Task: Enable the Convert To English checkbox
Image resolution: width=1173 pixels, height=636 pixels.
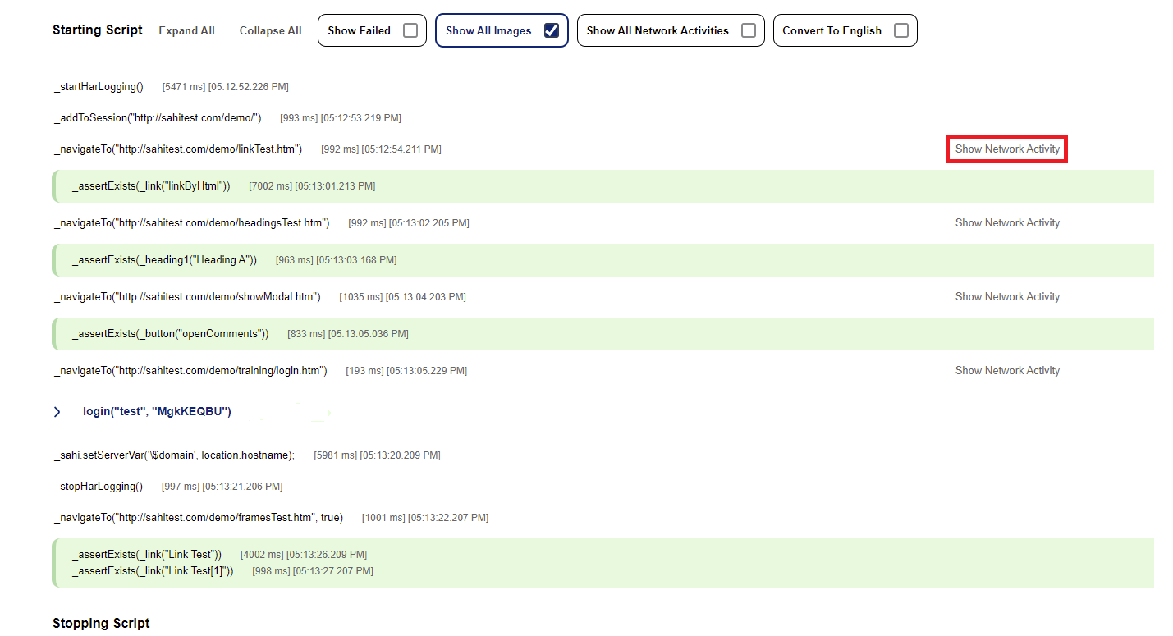Action: coord(900,31)
